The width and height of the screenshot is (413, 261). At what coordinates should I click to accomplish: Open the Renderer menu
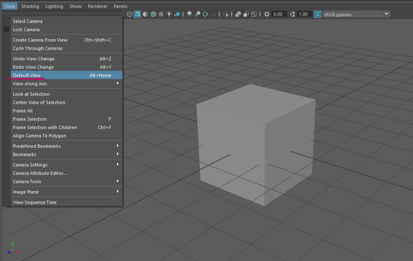[97, 6]
